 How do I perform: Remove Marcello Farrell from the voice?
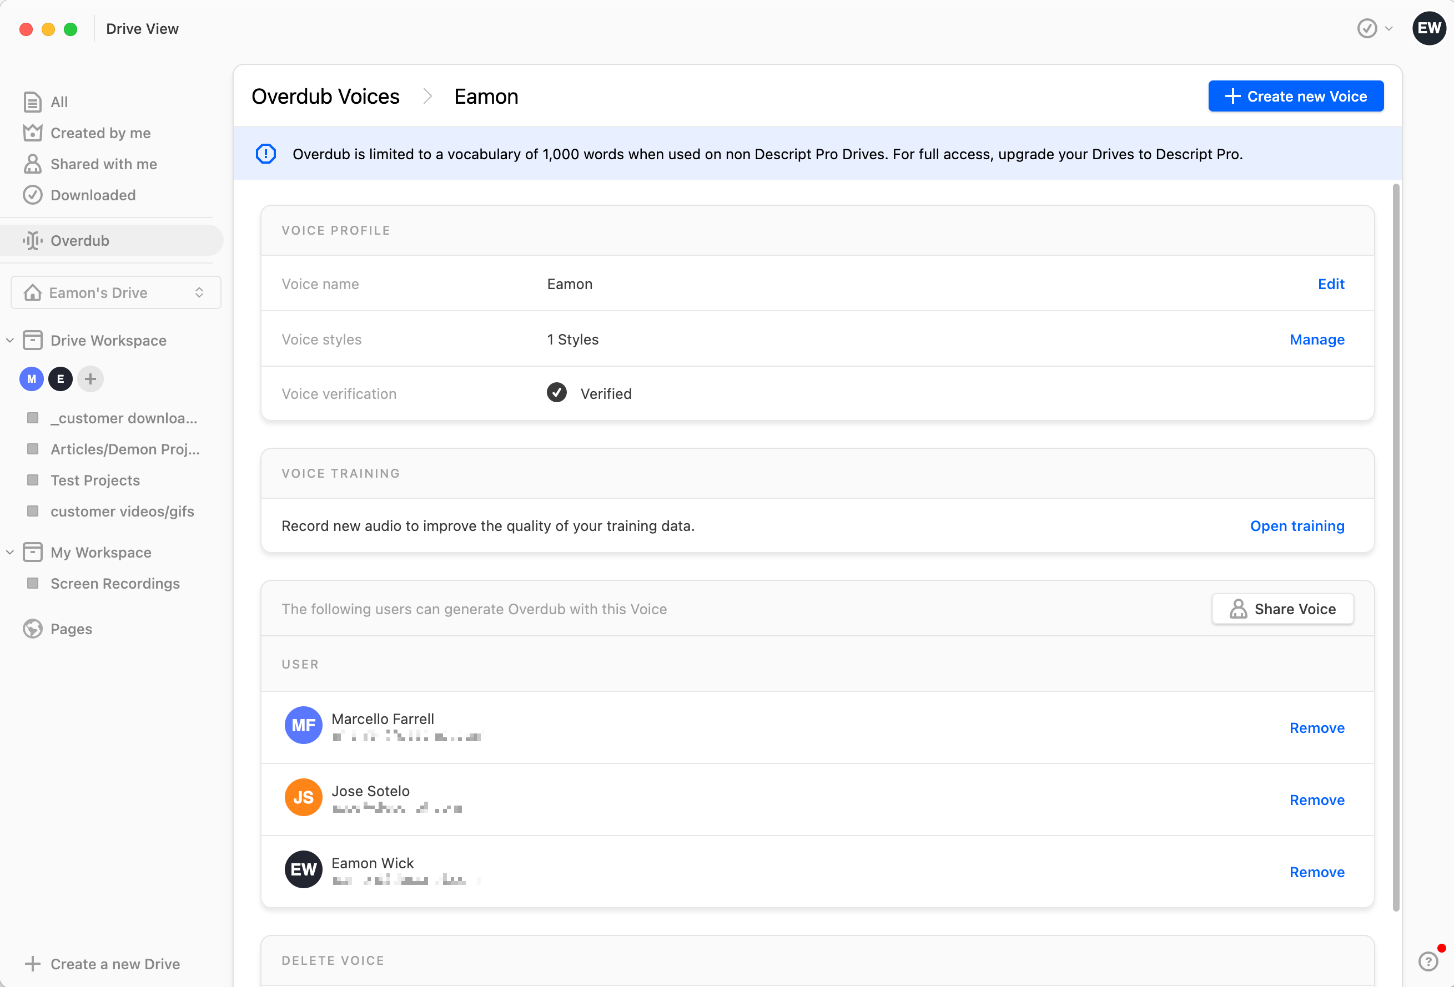[1317, 727]
